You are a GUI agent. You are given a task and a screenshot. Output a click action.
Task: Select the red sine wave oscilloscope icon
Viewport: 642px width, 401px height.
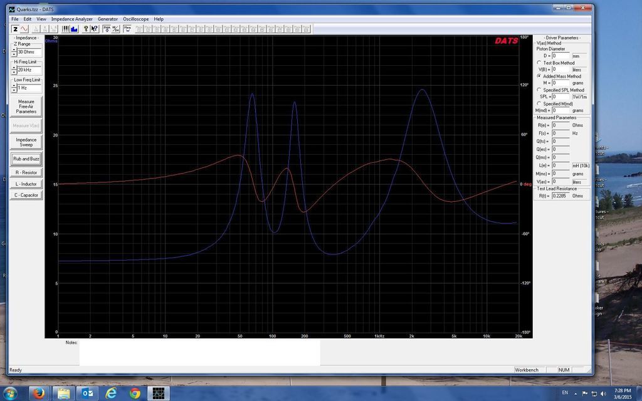click(24, 29)
